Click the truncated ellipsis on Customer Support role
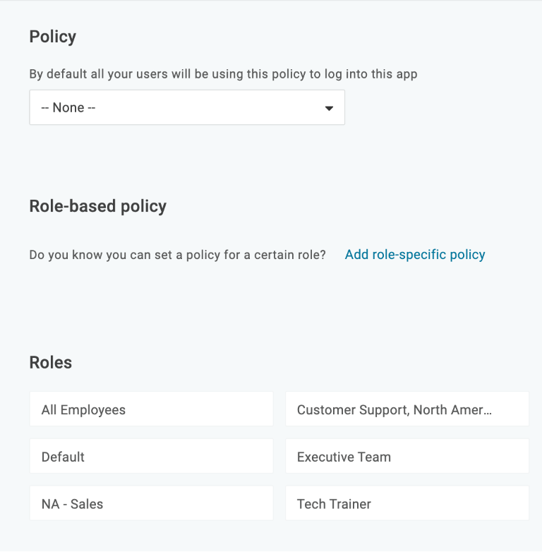This screenshot has width=542, height=552. (487, 410)
